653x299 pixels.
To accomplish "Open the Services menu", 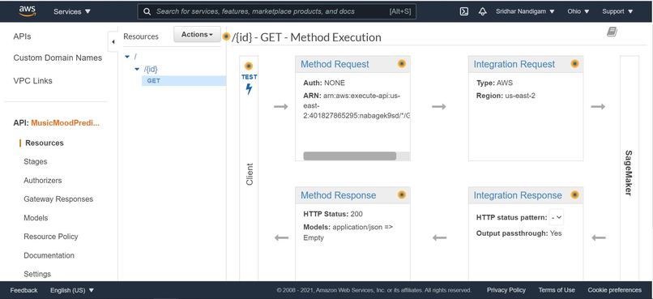I will 71,11.
